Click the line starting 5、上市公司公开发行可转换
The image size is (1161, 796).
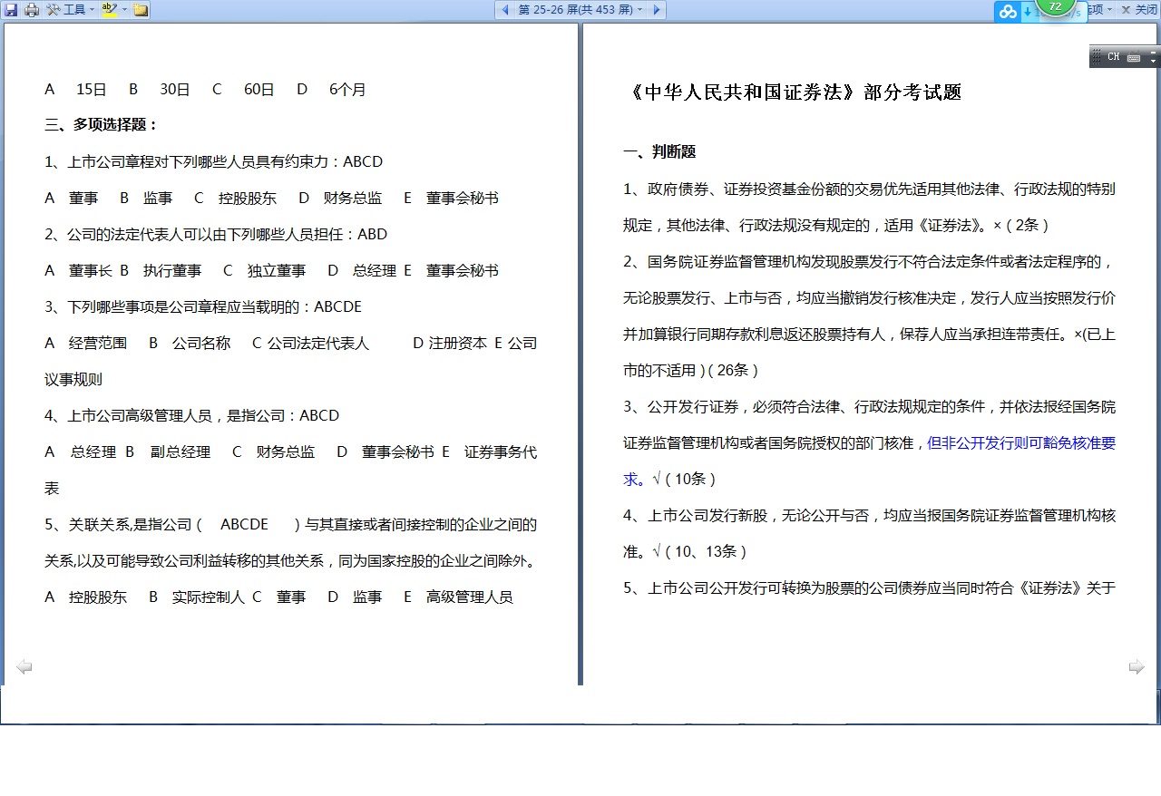click(x=869, y=587)
